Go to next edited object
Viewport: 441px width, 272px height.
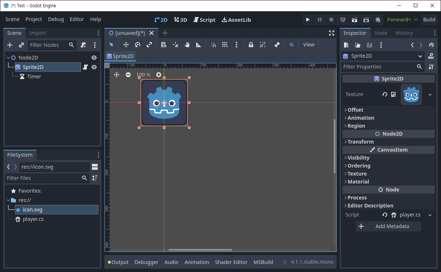421,45
